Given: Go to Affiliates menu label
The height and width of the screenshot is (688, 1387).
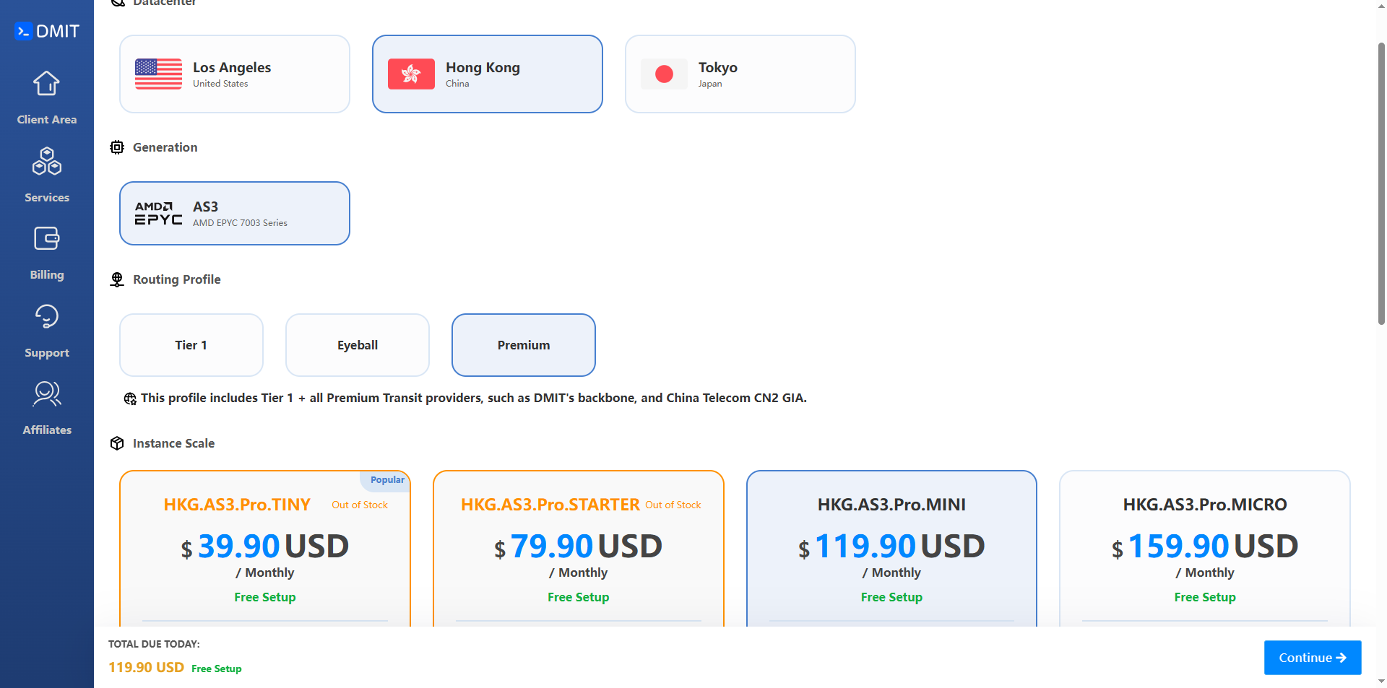Looking at the screenshot, I should (x=47, y=430).
